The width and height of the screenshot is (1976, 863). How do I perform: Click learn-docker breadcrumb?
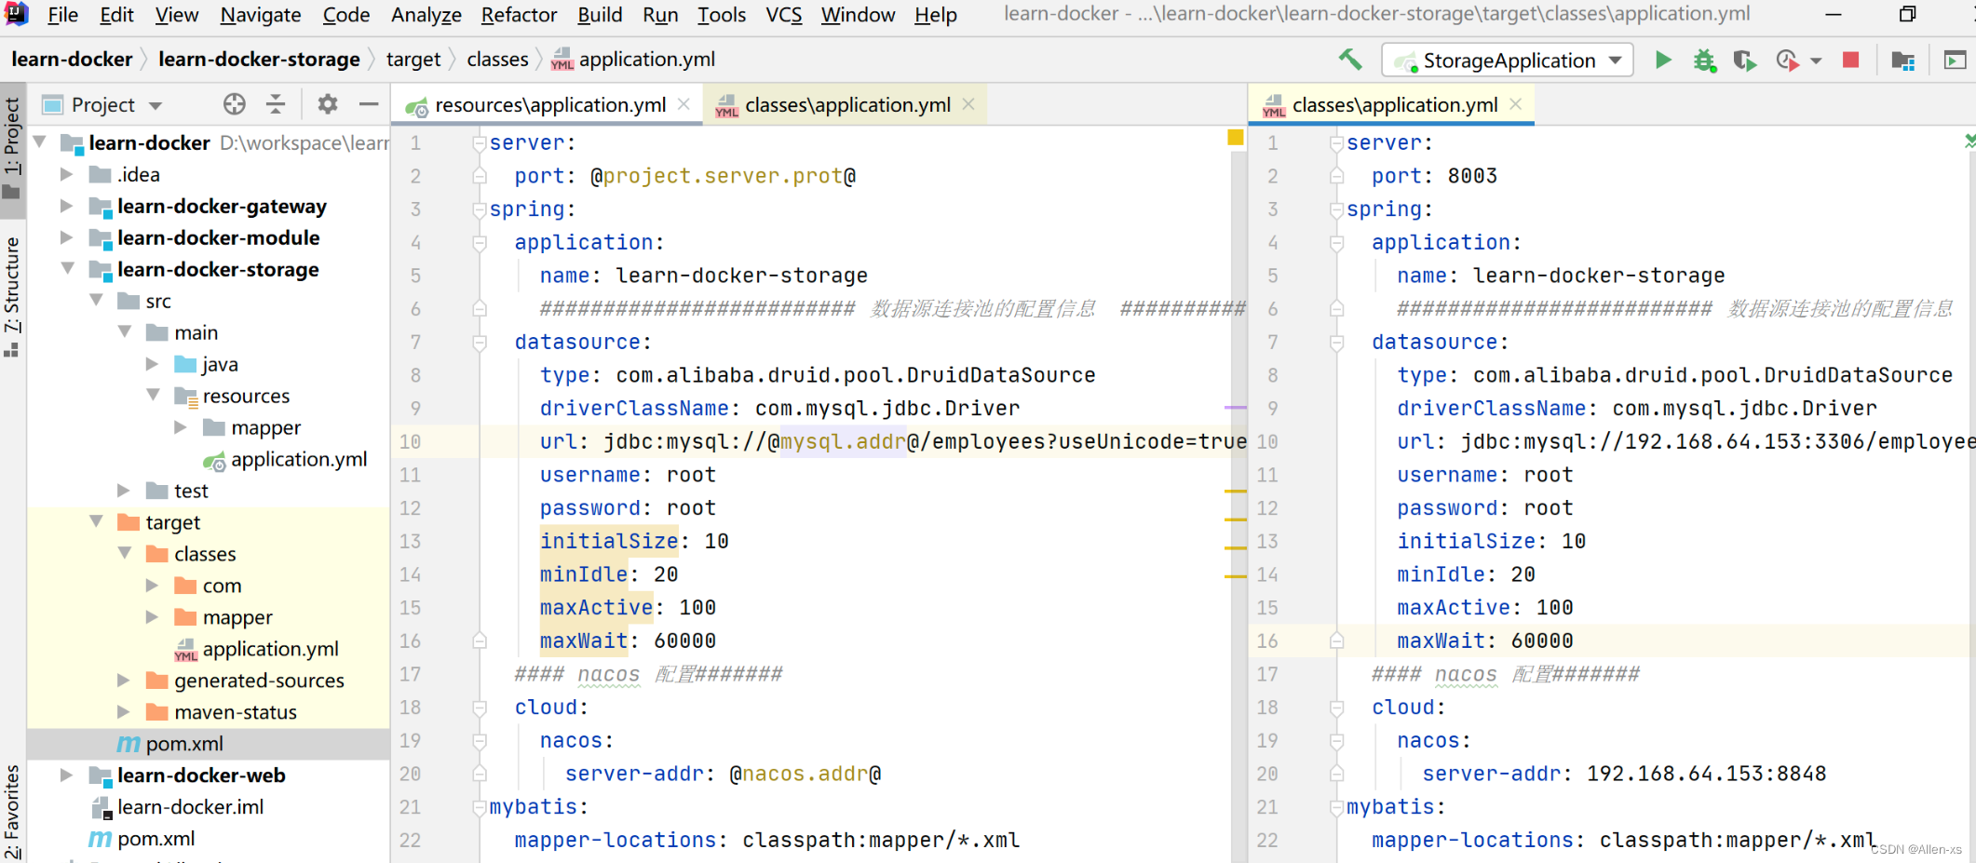pos(72,60)
